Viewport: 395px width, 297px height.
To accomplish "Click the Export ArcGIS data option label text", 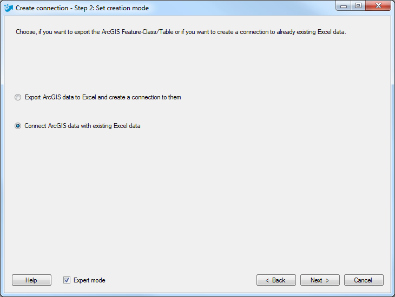I will 103,97.
